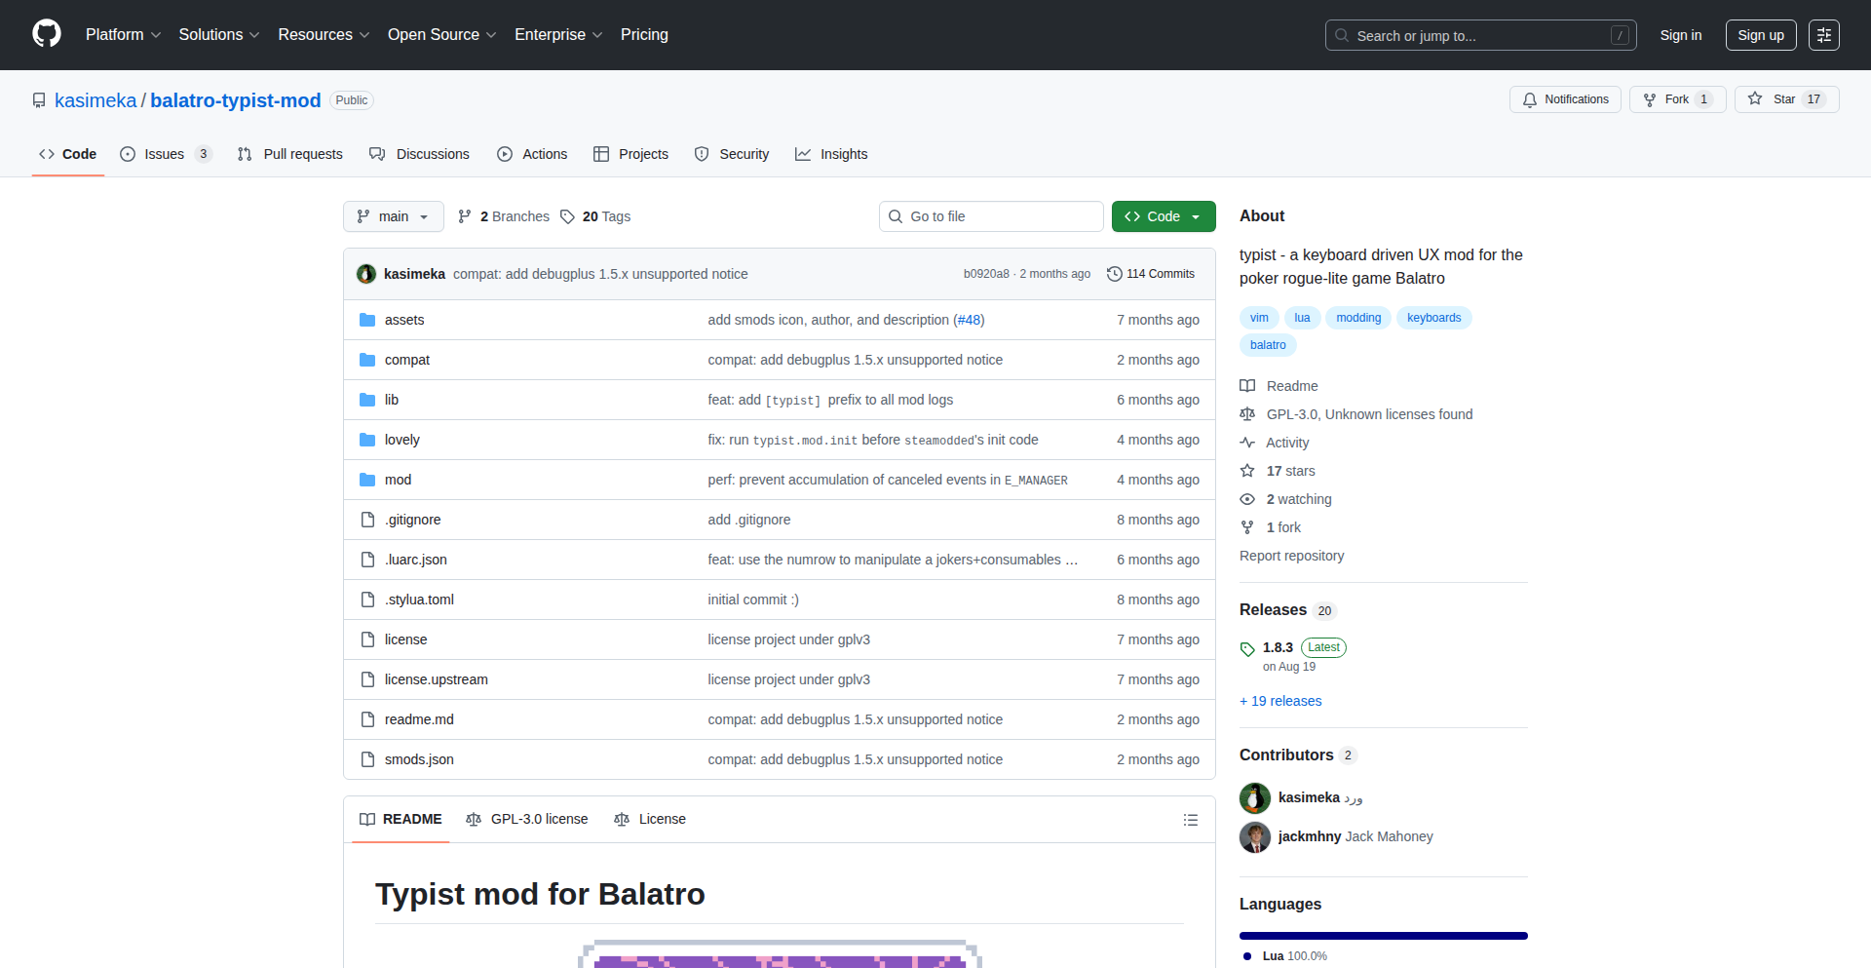Switch to the Issues tab
The height and width of the screenshot is (968, 1871).
pos(165,154)
